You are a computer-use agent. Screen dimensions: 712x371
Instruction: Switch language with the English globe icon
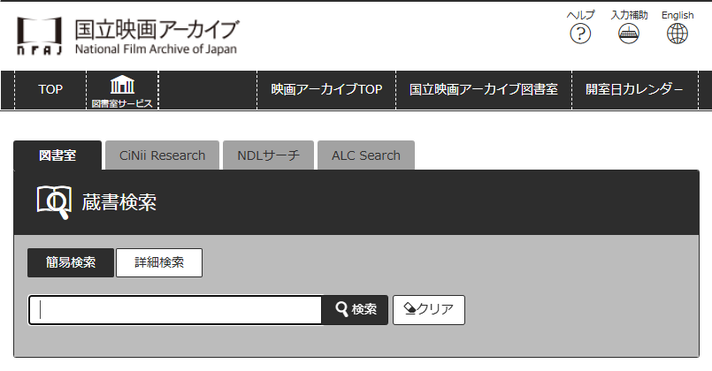pyautogui.click(x=678, y=34)
